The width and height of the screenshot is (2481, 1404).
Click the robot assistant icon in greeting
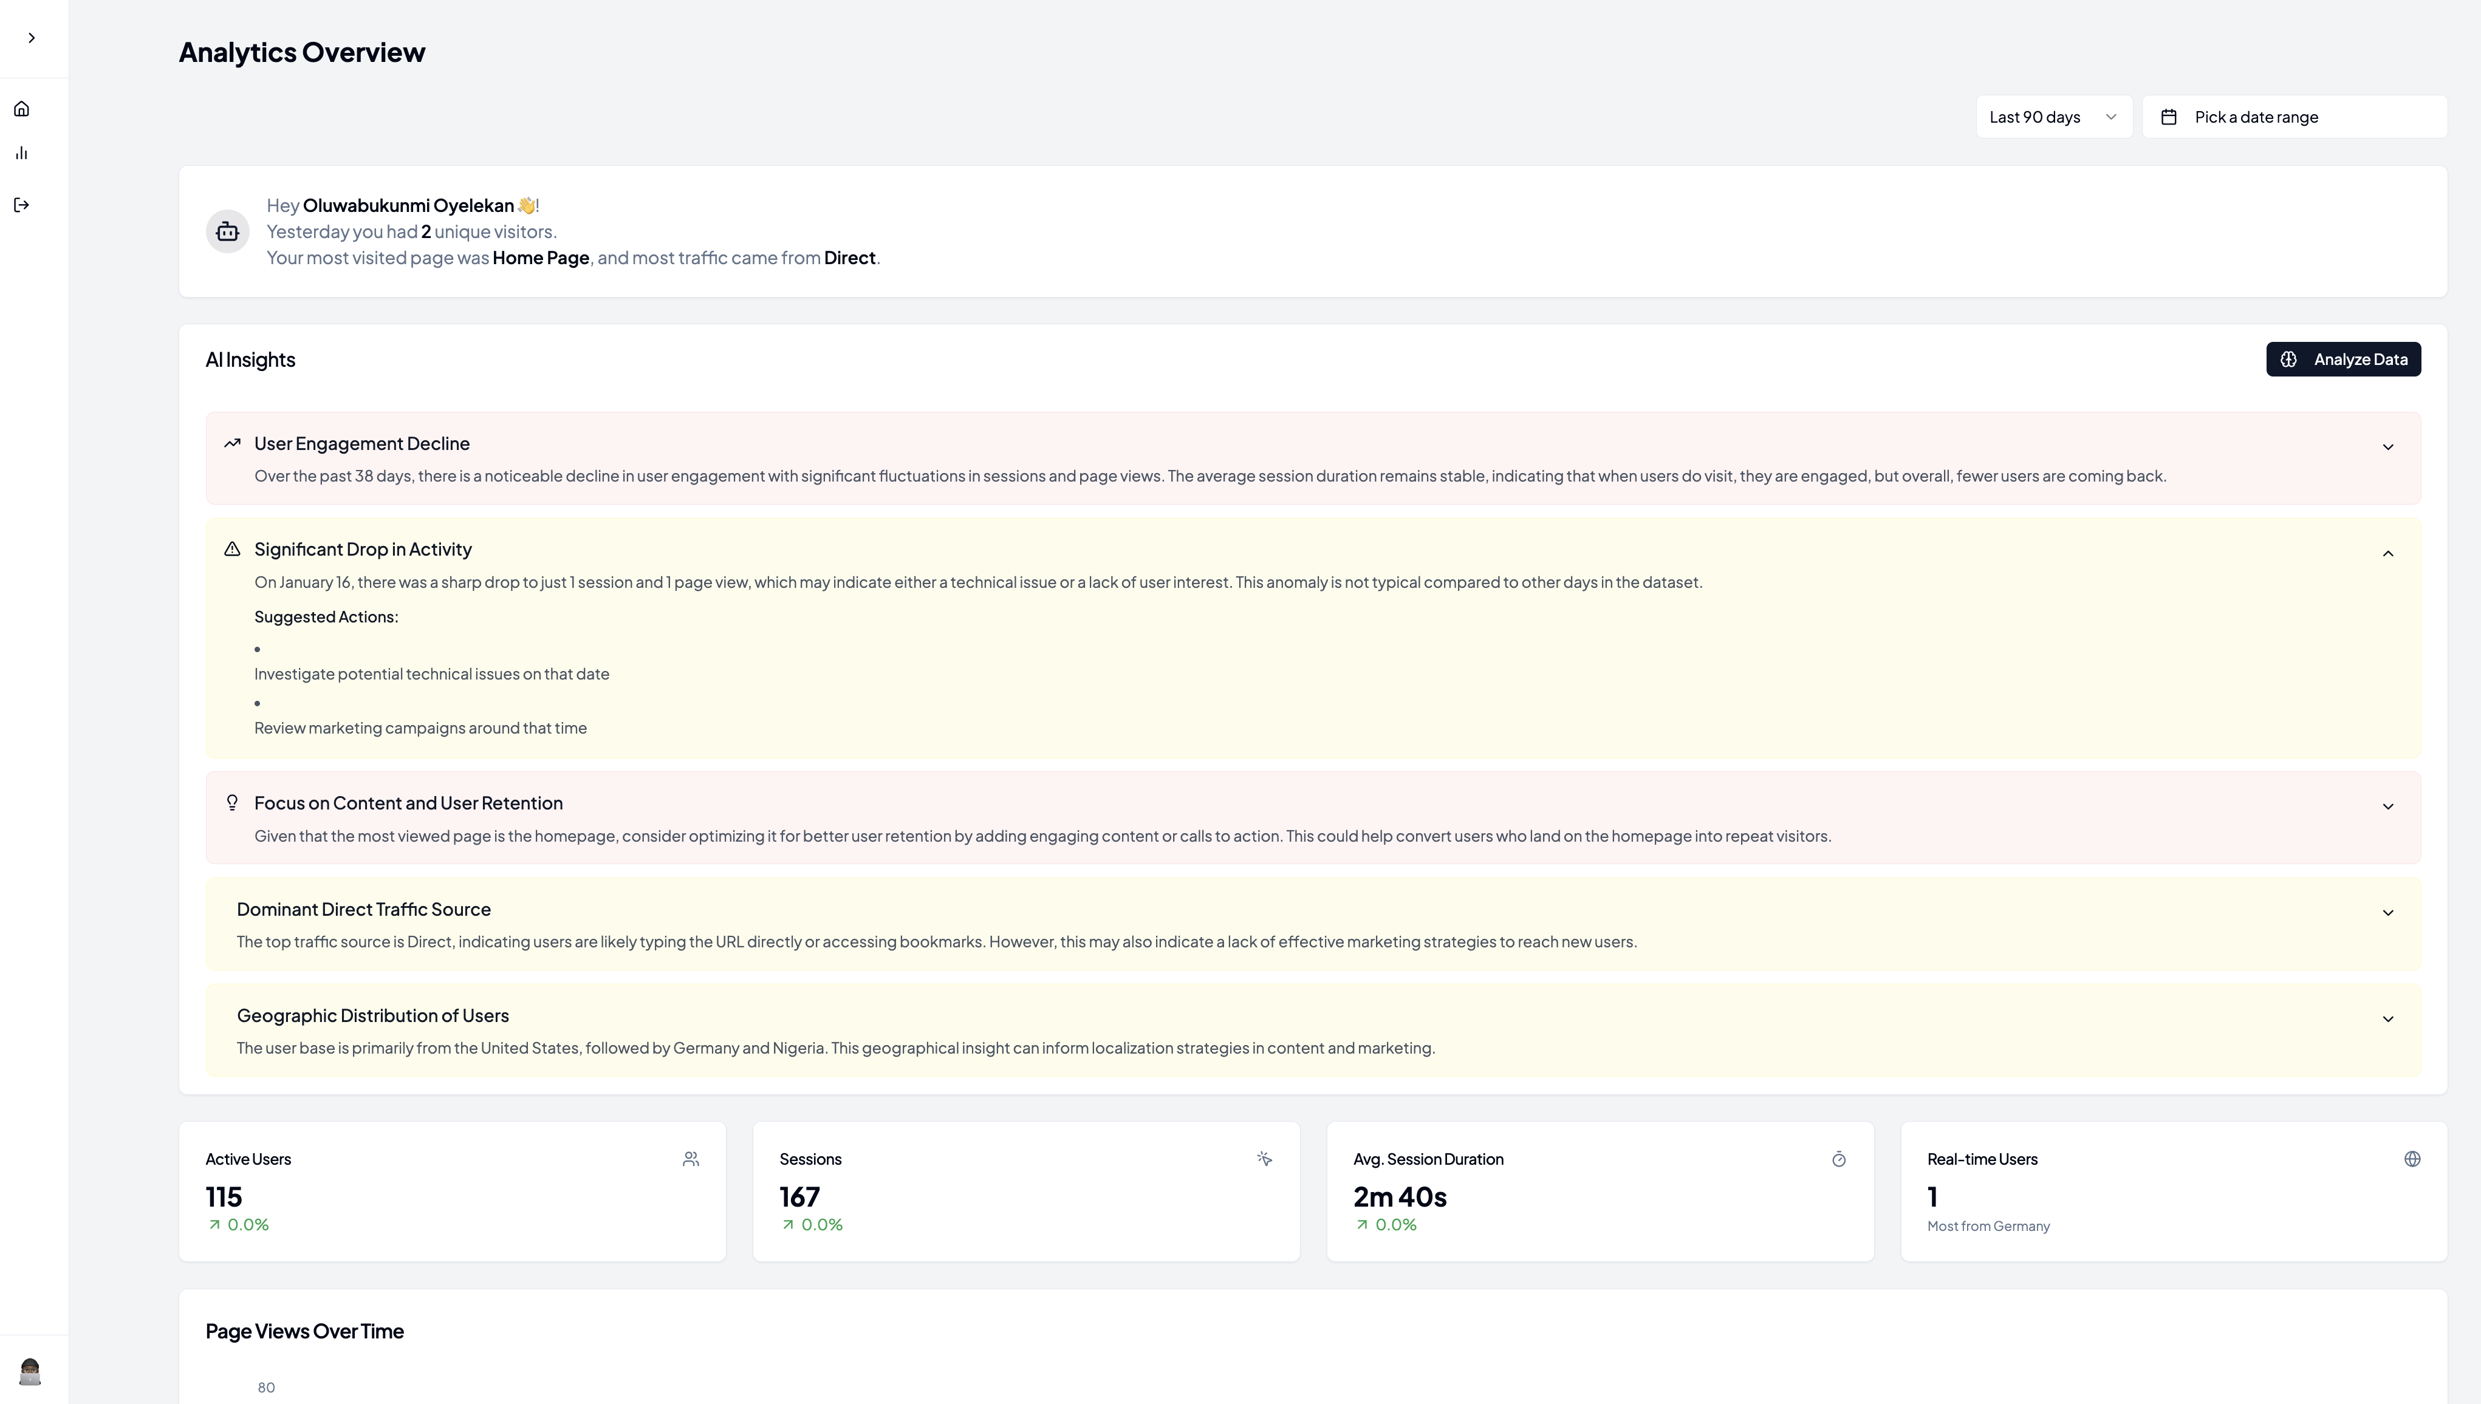coord(228,231)
